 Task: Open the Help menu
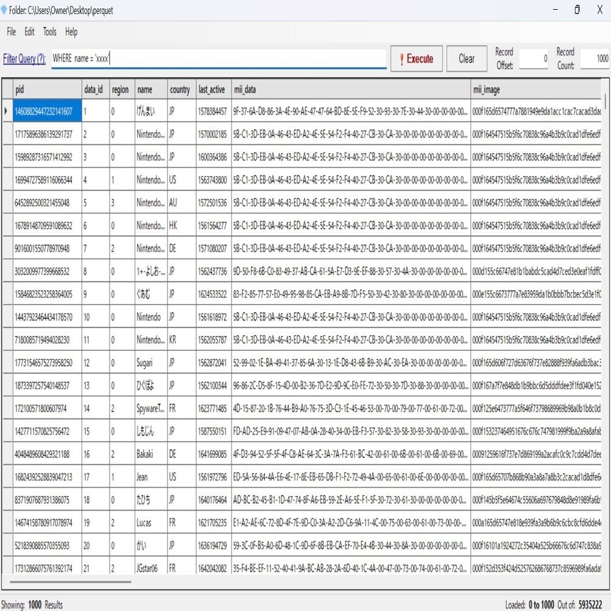click(71, 32)
